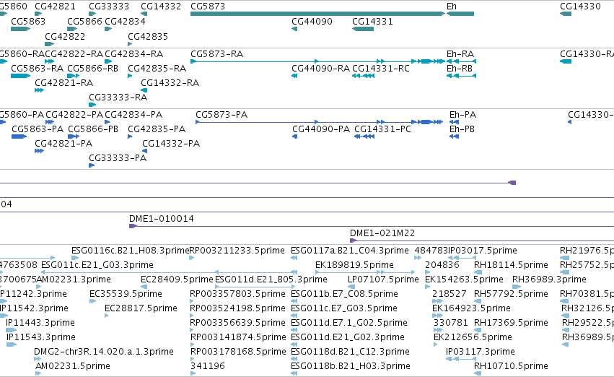Select transcript CG42821-RA
Viewport: 614px width, 377px height.
coord(63,83)
